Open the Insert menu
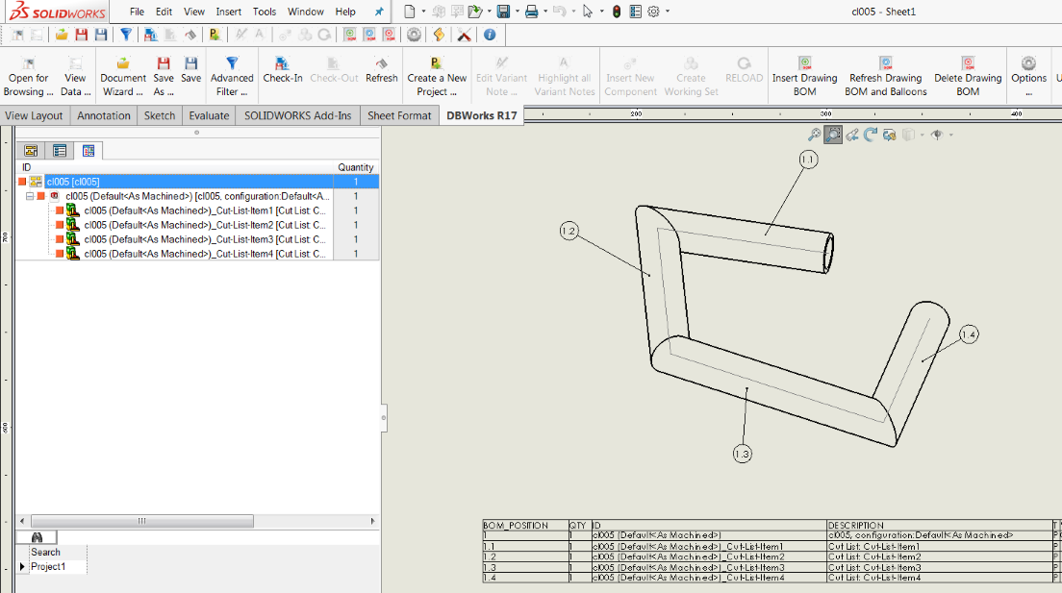 pyautogui.click(x=229, y=12)
